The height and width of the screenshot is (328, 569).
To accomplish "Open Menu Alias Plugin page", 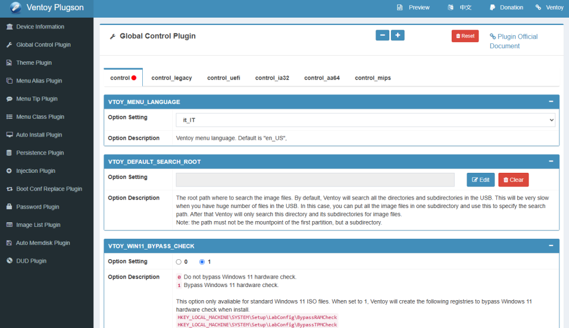I will [47, 81].
